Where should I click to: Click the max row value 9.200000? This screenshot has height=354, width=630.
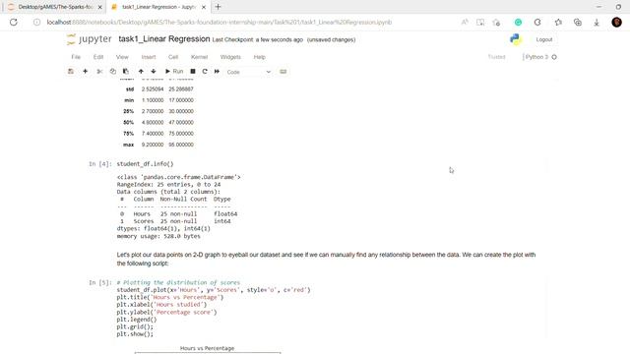[153, 145]
